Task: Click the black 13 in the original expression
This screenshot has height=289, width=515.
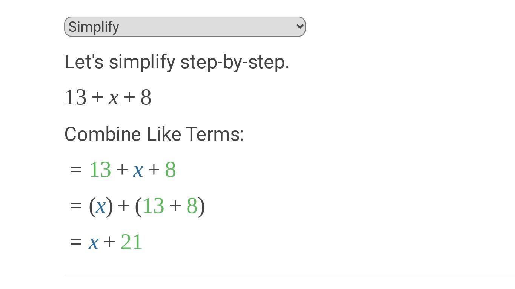Action: coord(76,98)
